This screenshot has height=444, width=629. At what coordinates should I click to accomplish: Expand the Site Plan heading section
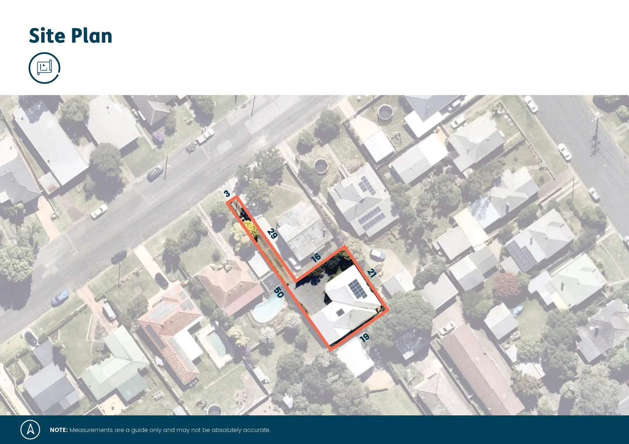click(70, 36)
